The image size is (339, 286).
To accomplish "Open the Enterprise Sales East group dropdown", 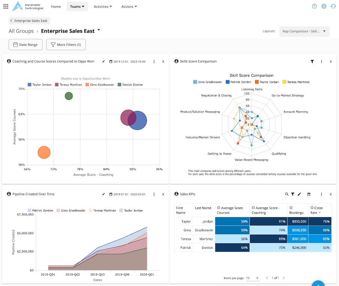I will click(99, 30).
